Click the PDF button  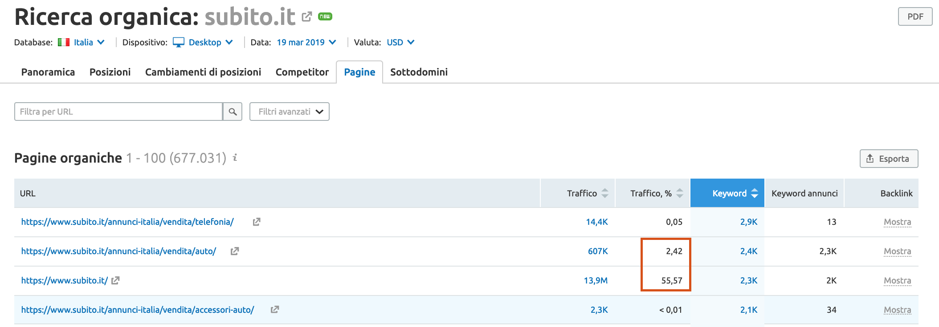(x=915, y=16)
